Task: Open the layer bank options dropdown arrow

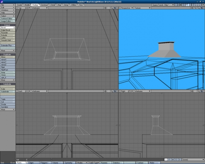Action: click(x=203, y=5)
